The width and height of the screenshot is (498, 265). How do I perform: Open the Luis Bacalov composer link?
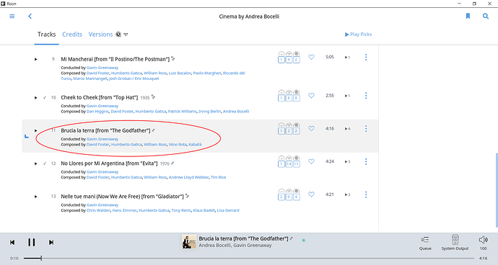pyautogui.click(x=180, y=73)
